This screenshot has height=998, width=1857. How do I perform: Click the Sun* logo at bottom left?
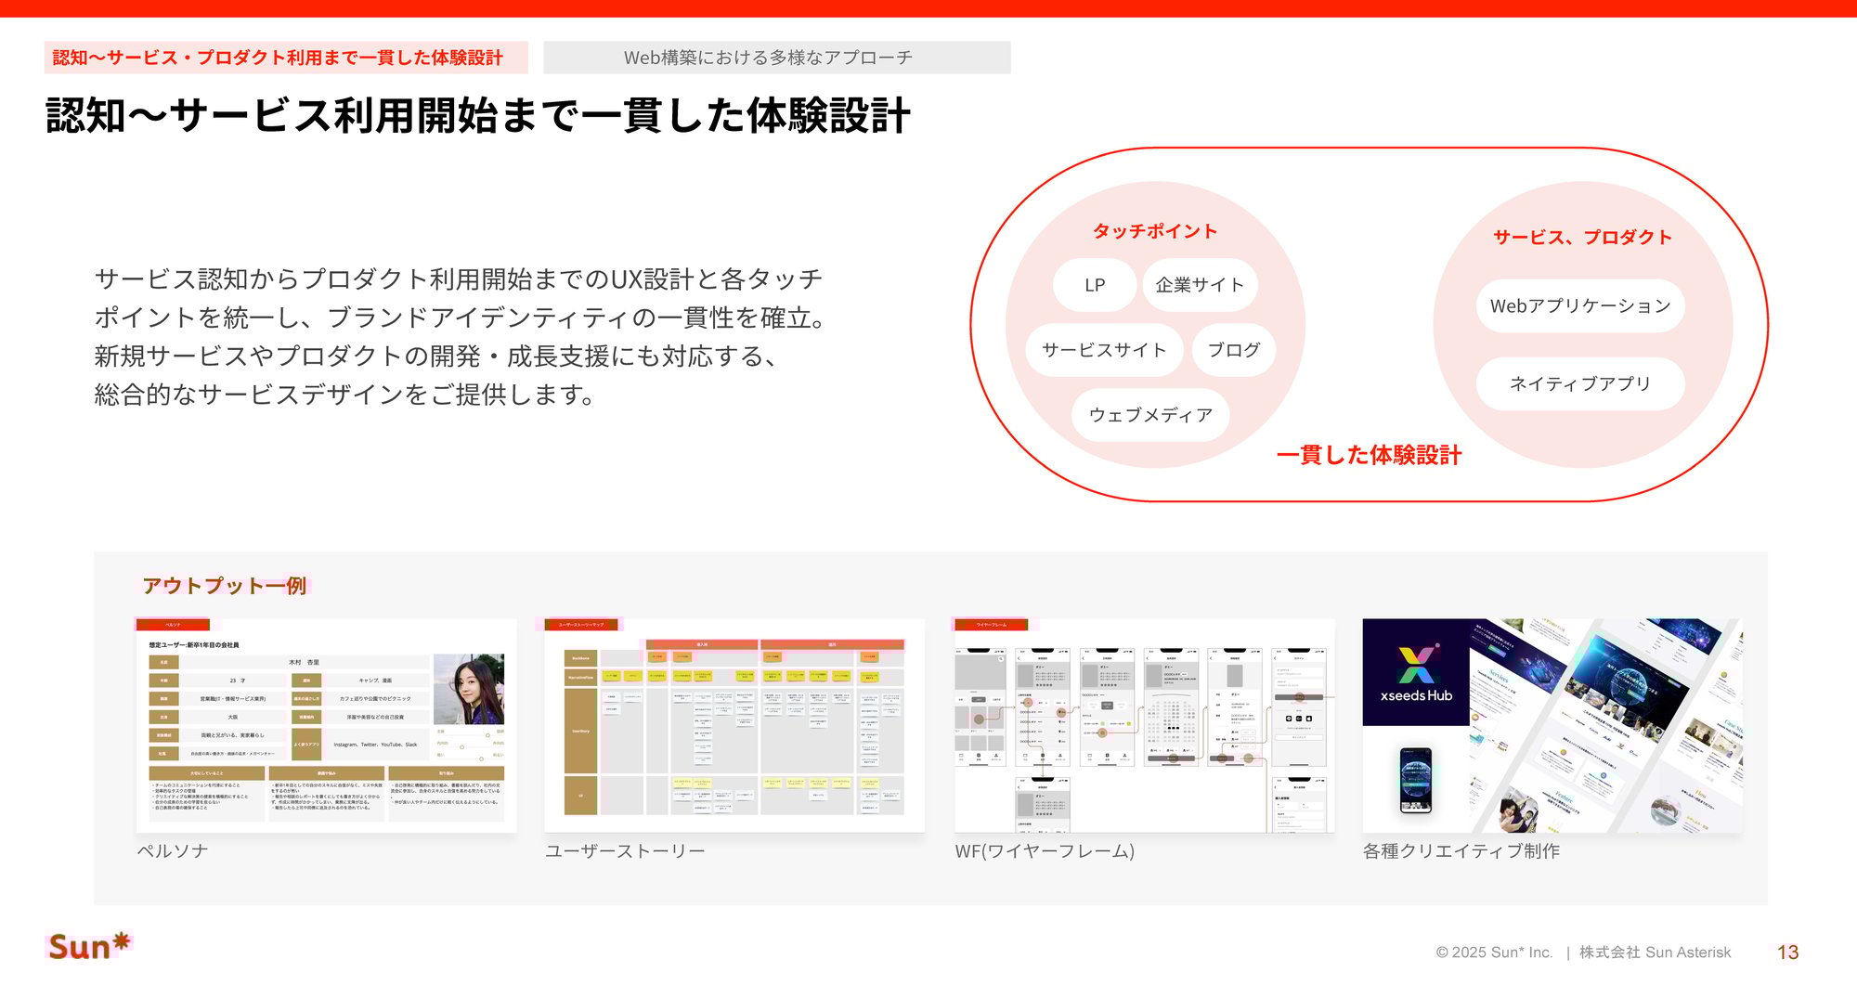[x=90, y=946]
